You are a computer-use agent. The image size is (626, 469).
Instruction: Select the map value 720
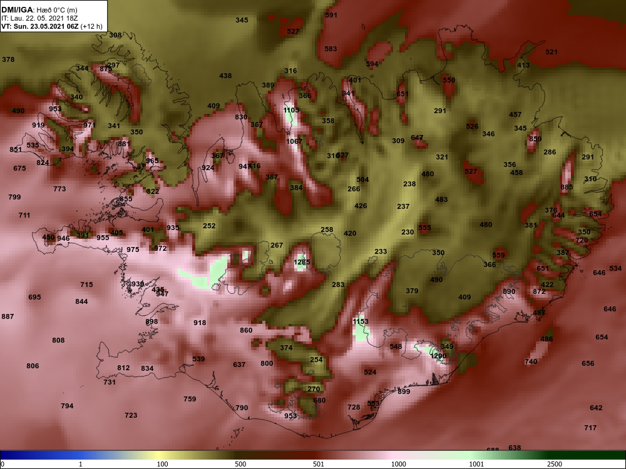coord(582,241)
